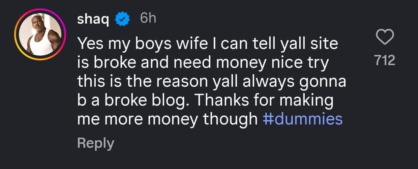Click "Thanks for making" in the comment
The height and width of the screenshot is (169, 418).
pos(278,101)
